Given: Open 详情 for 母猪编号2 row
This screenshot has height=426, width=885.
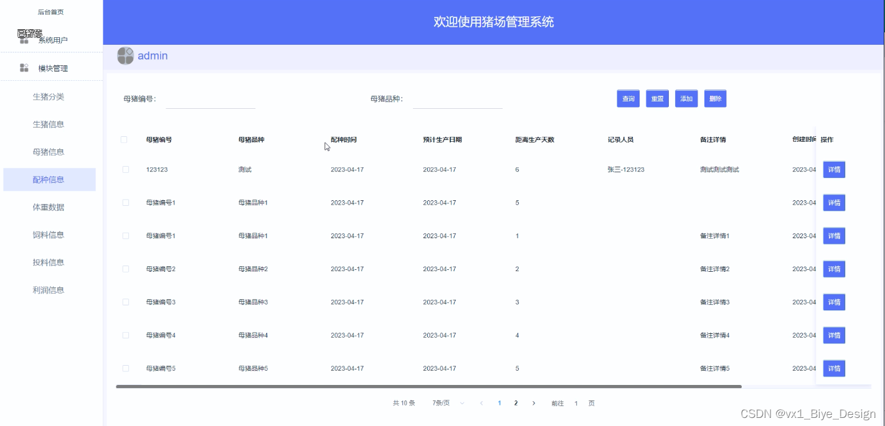Looking at the screenshot, I should coord(834,269).
